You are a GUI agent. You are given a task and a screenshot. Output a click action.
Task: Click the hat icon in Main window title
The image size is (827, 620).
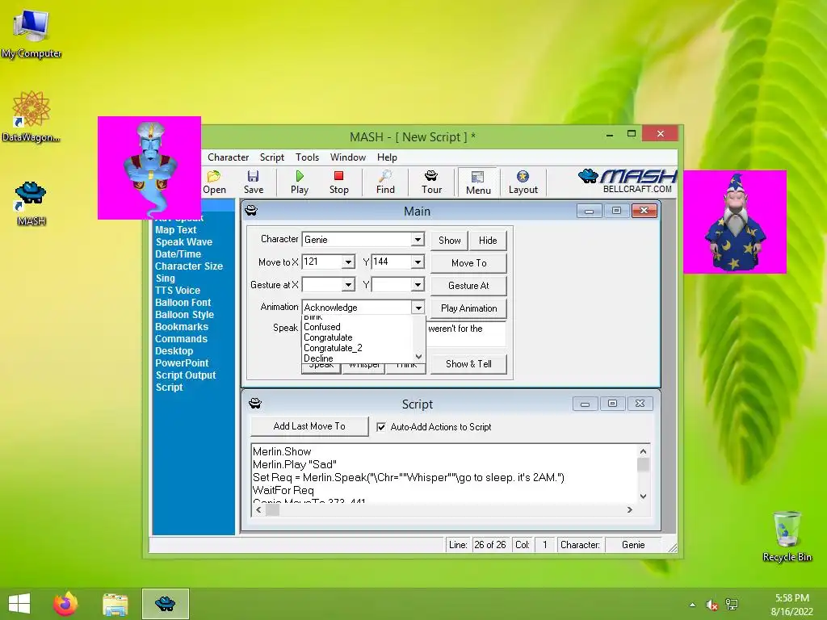tap(252, 211)
